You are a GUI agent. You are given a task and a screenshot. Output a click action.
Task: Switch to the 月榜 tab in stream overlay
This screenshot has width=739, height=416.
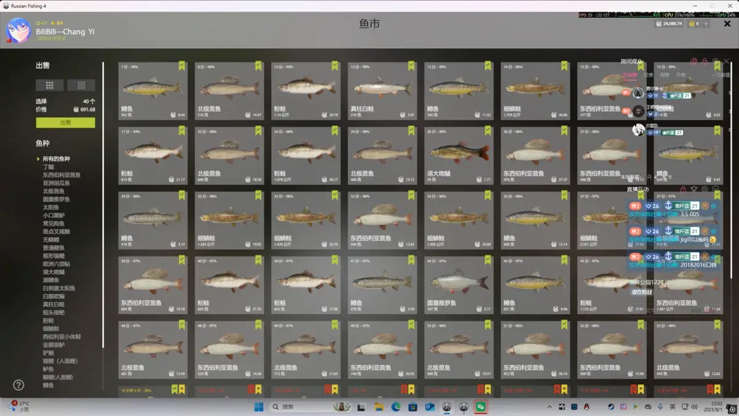[x=680, y=75]
